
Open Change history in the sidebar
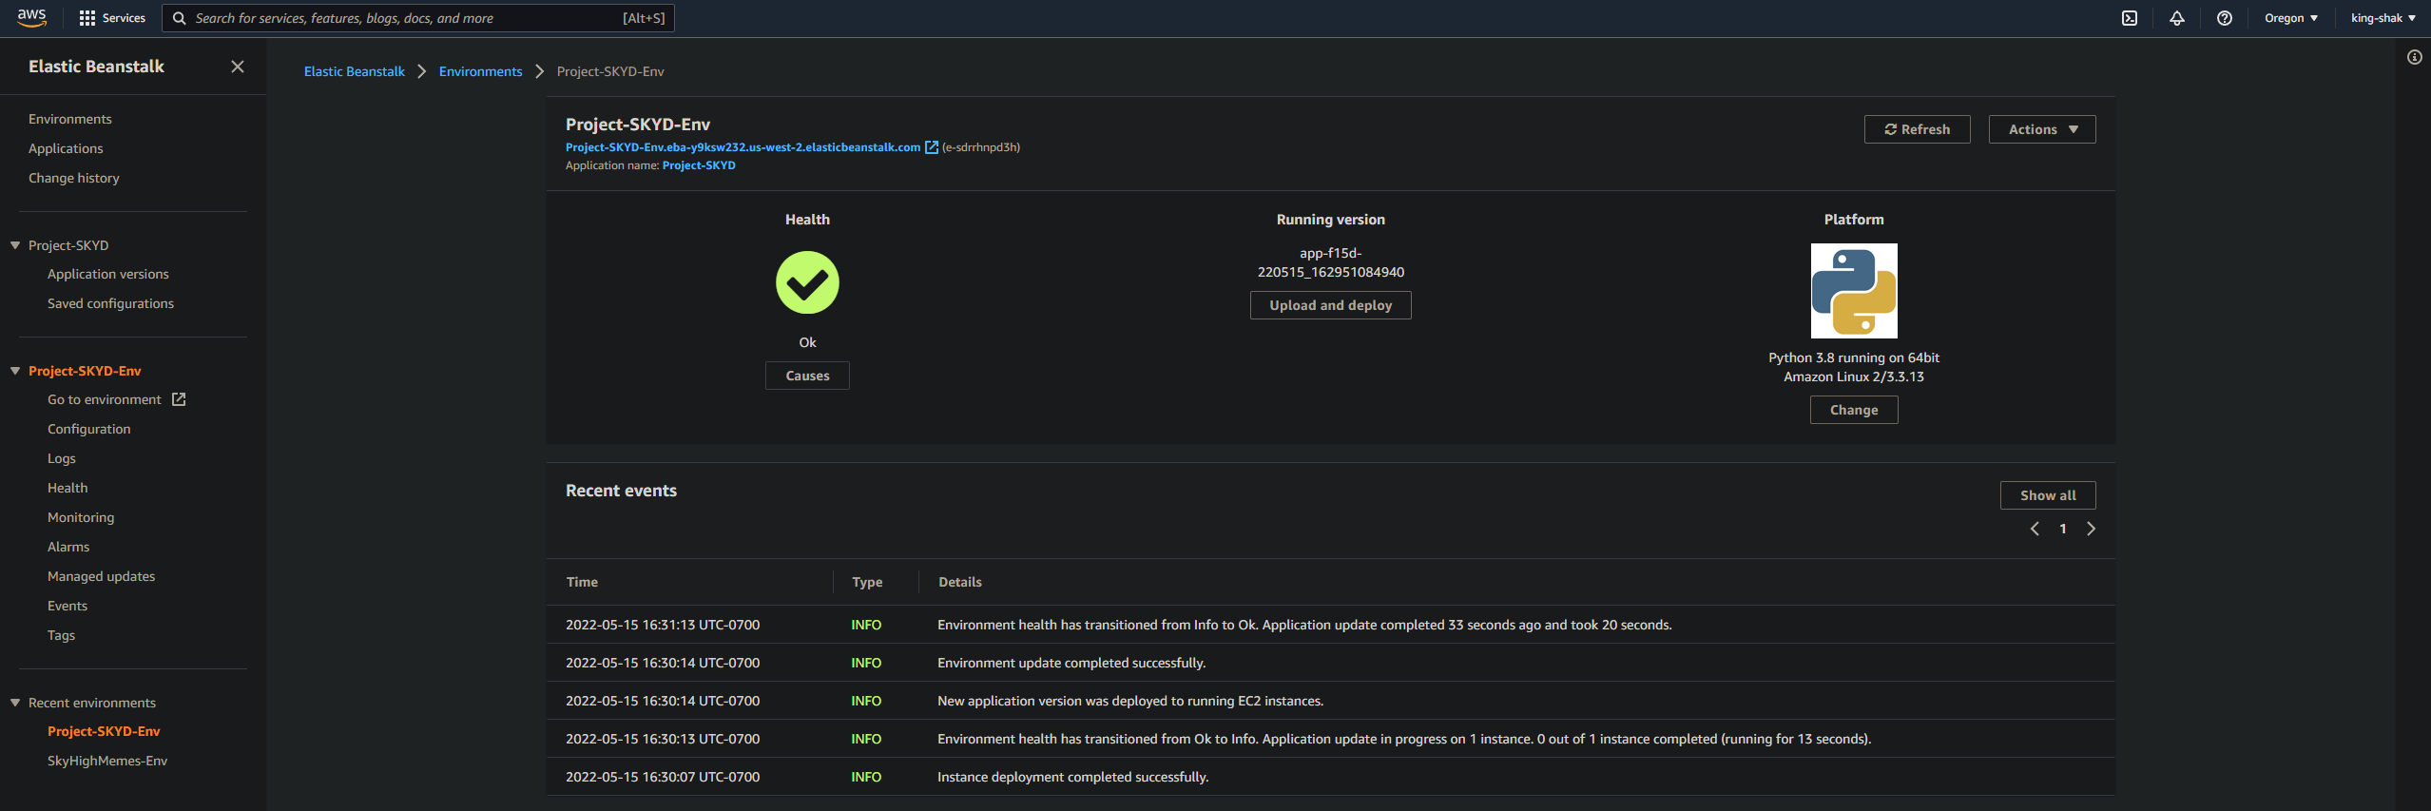pos(74,178)
